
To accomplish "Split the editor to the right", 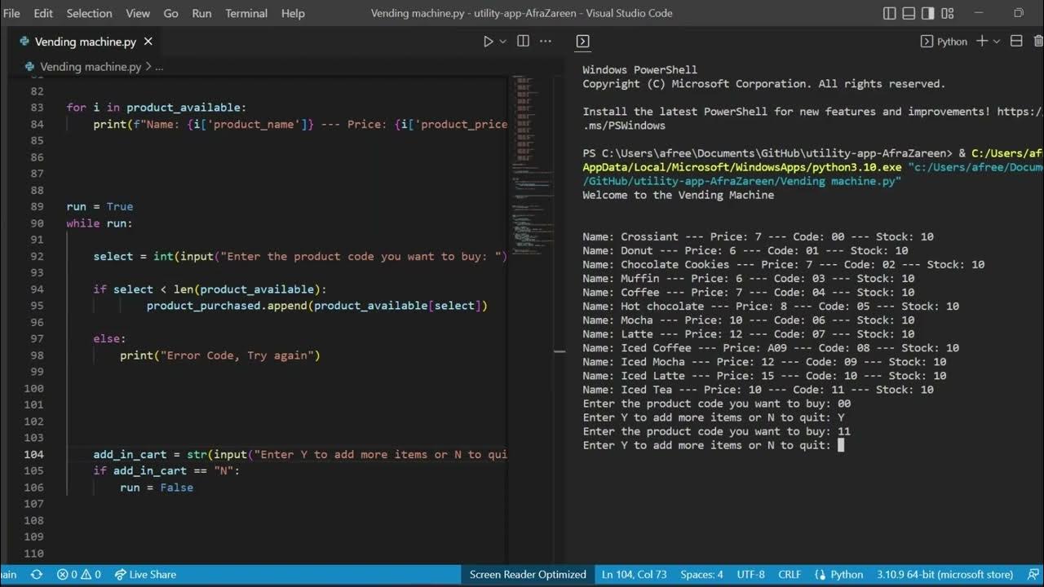I will [524, 42].
